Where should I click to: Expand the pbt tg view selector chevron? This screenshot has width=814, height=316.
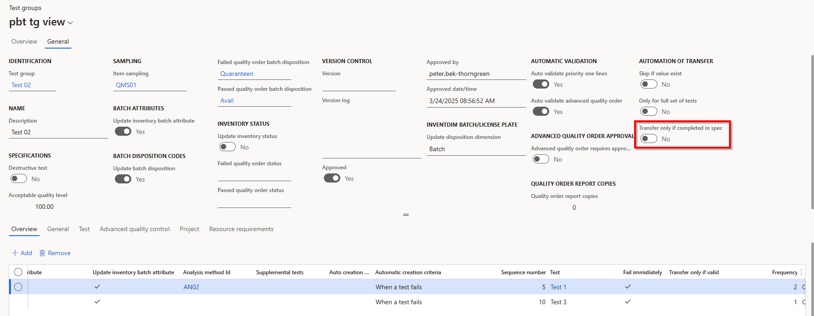(x=70, y=23)
